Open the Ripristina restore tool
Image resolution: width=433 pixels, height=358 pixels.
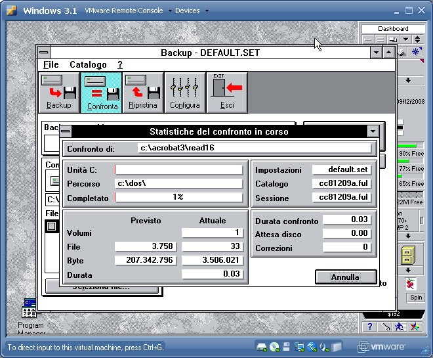pos(143,92)
